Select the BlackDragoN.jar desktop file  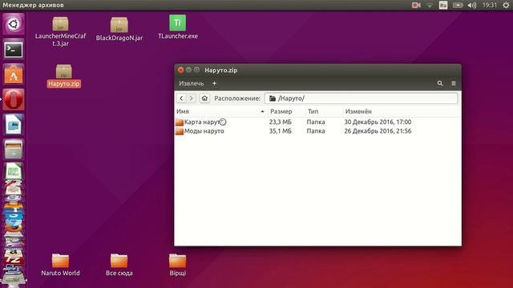click(119, 30)
